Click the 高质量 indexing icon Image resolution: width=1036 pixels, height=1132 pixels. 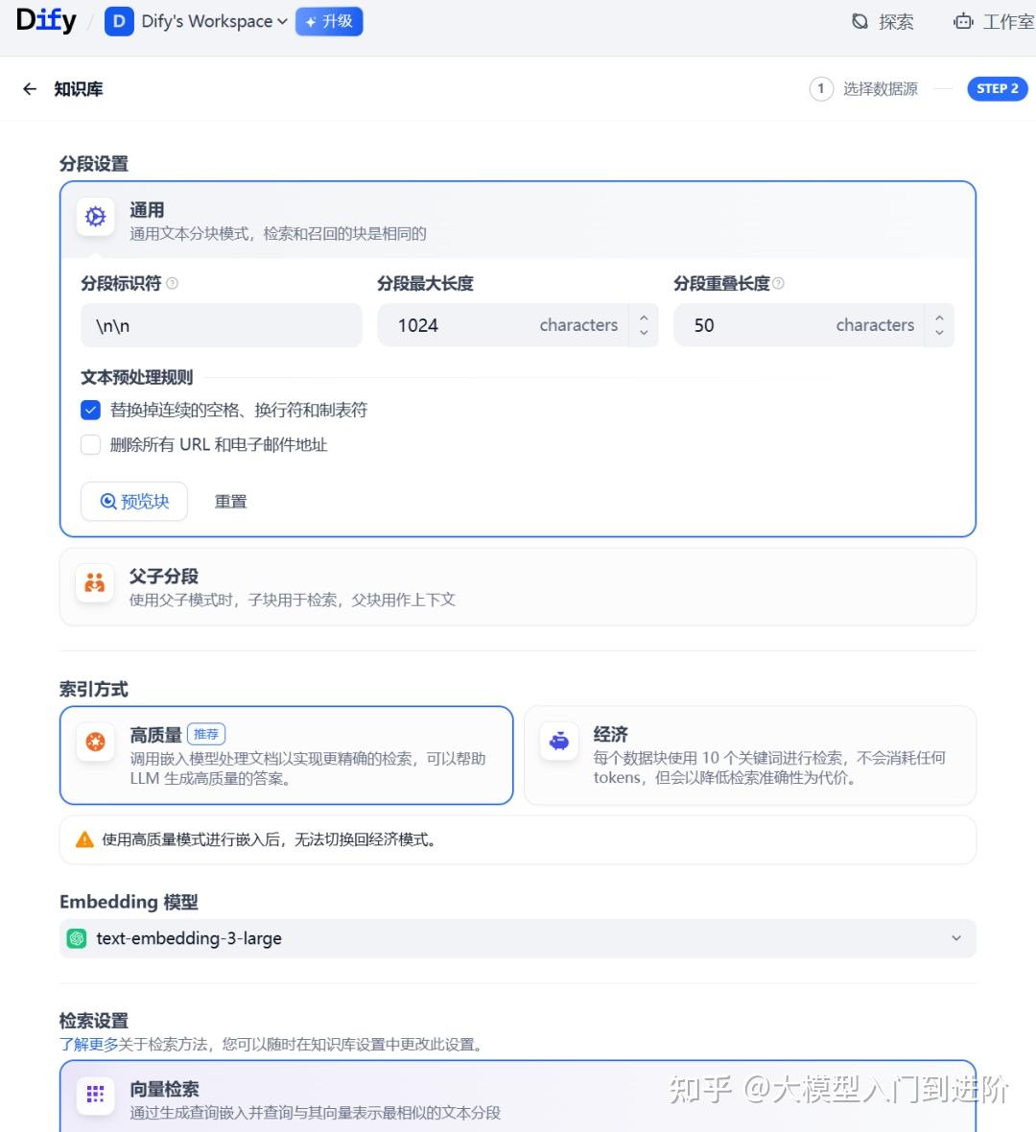tap(94, 742)
